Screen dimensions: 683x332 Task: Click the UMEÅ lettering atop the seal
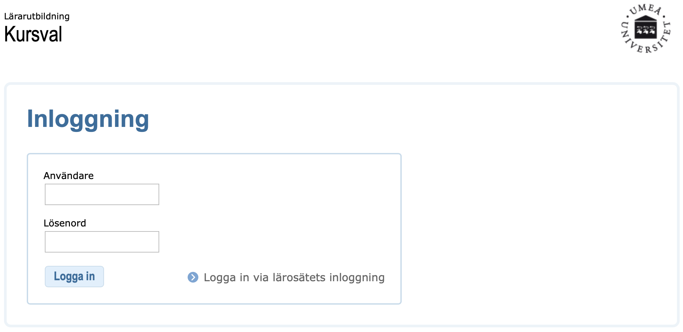[x=646, y=9]
